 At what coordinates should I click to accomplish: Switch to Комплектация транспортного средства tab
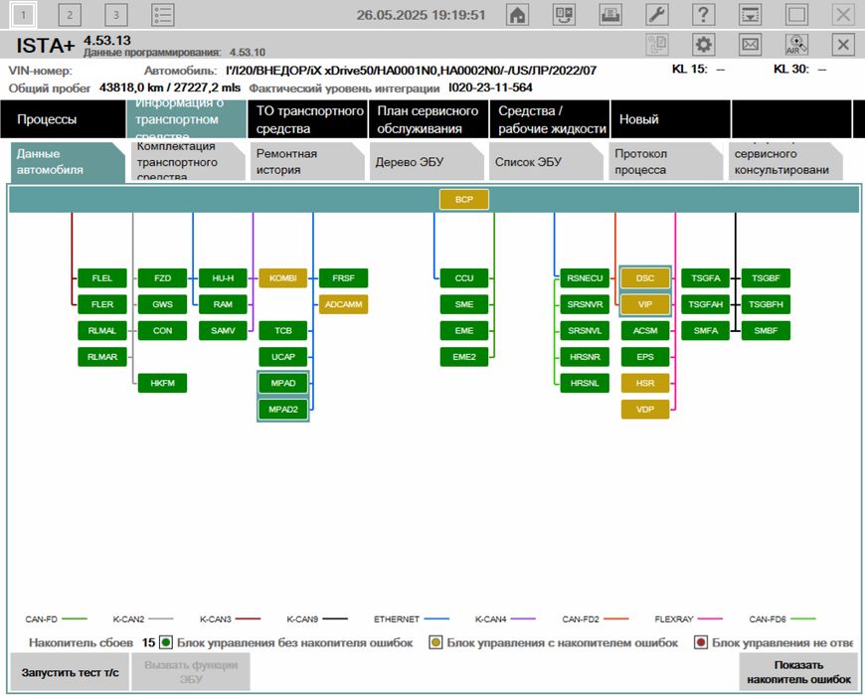point(187,162)
